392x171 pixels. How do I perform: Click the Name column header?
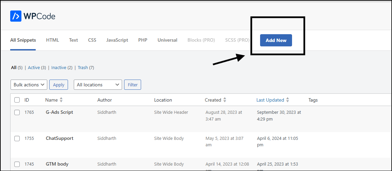point(51,100)
